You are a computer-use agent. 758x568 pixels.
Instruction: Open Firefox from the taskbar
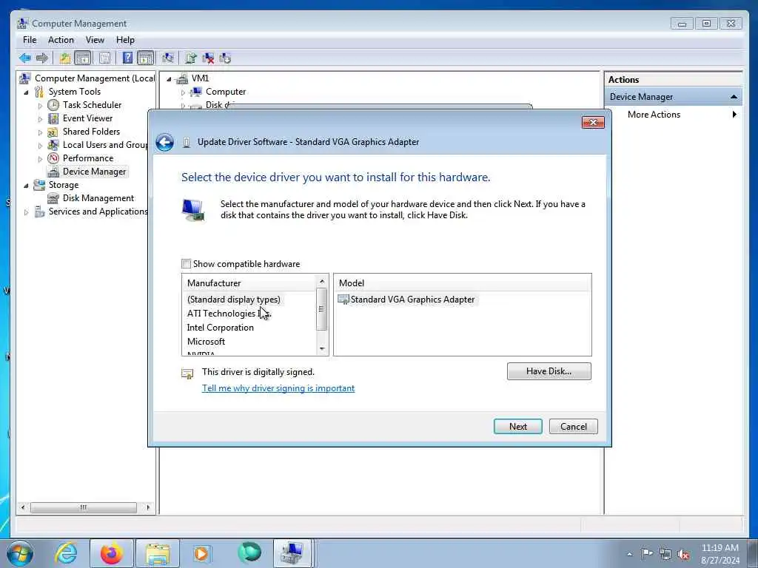(112, 553)
